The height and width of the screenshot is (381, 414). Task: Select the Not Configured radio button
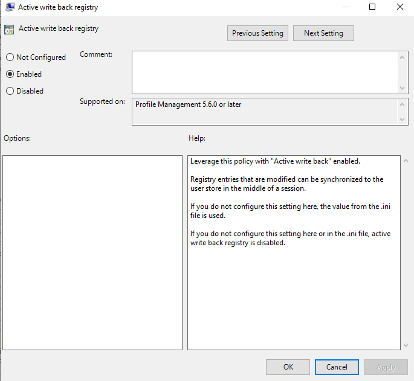[x=10, y=57]
